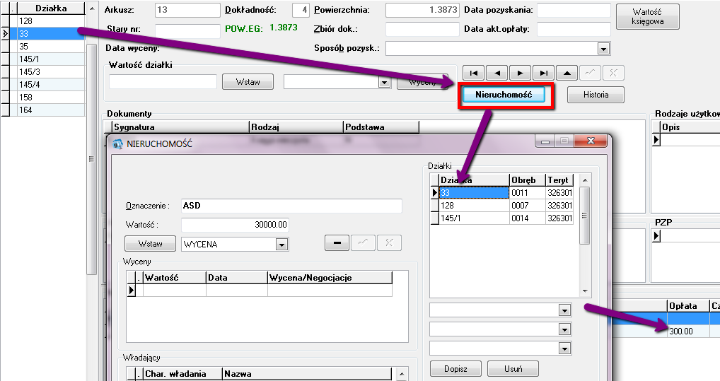Close the NIERUCHOMOŚĆ window
The width and height of the screenshot is (720, 381).
(x=591, y=141)
